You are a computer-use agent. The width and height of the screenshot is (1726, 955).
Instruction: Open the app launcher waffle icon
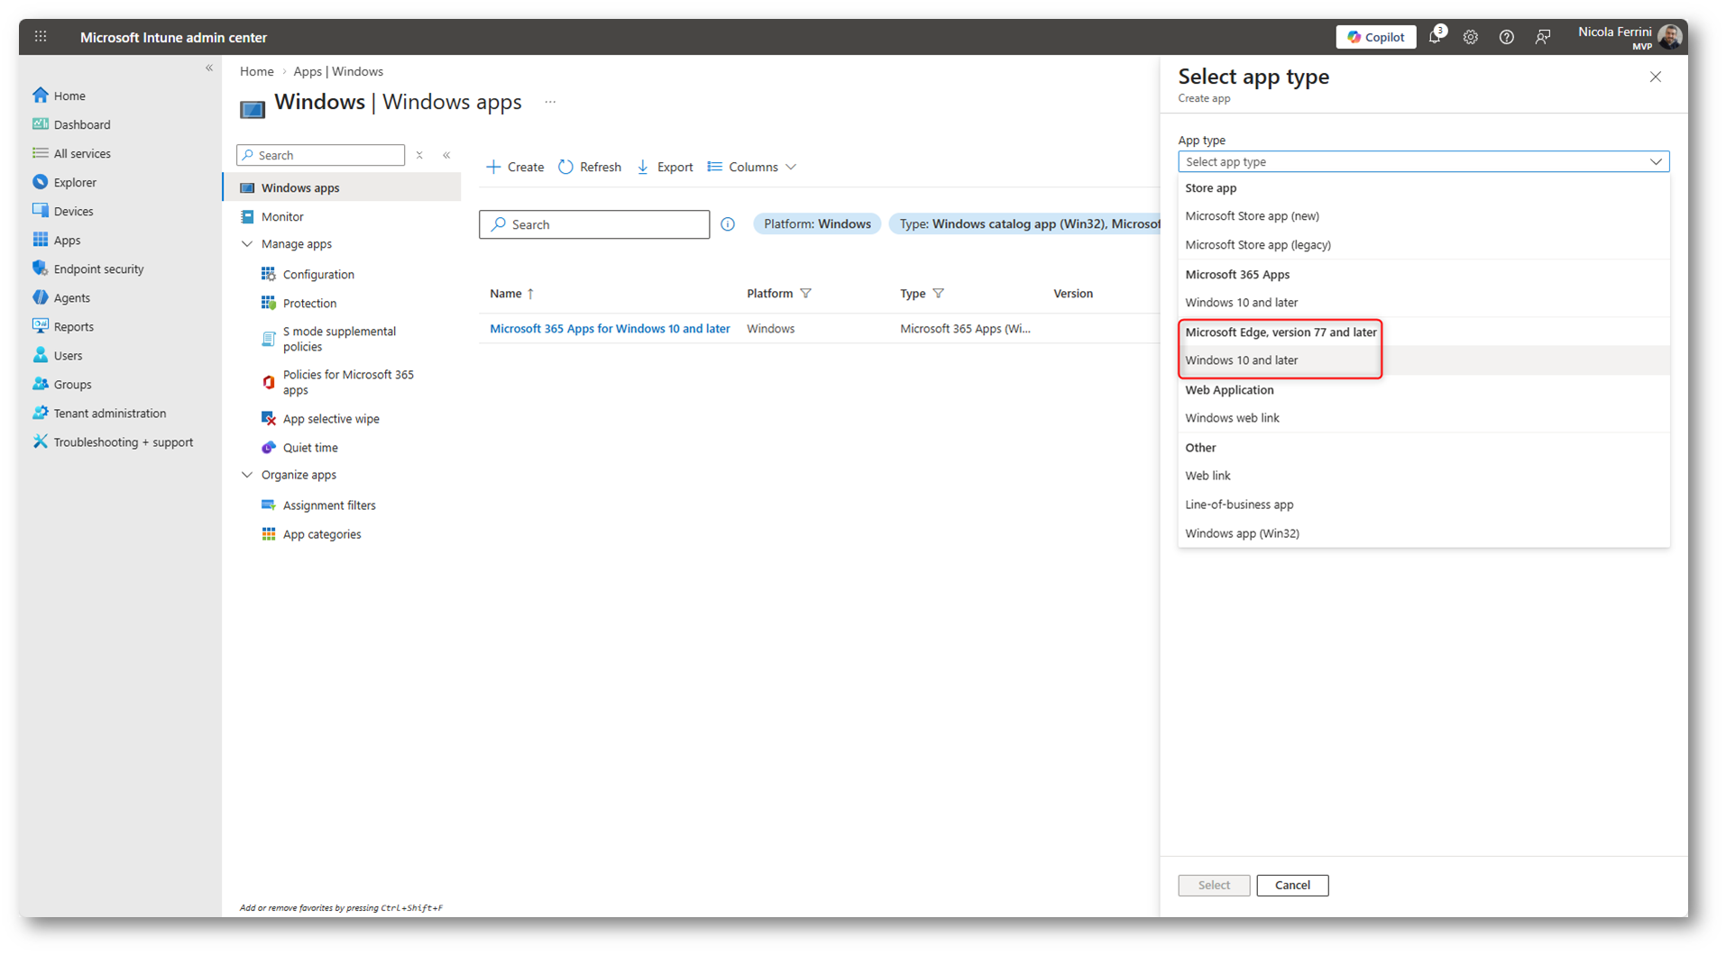tap(41, 37)
